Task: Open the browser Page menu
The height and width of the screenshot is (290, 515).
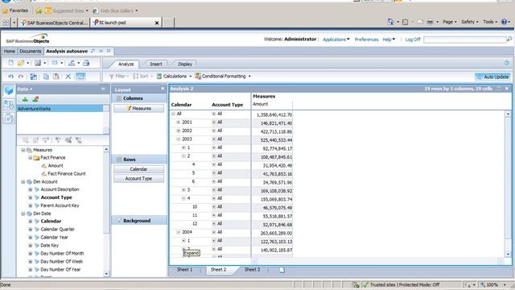Action: tap(450, 22)
